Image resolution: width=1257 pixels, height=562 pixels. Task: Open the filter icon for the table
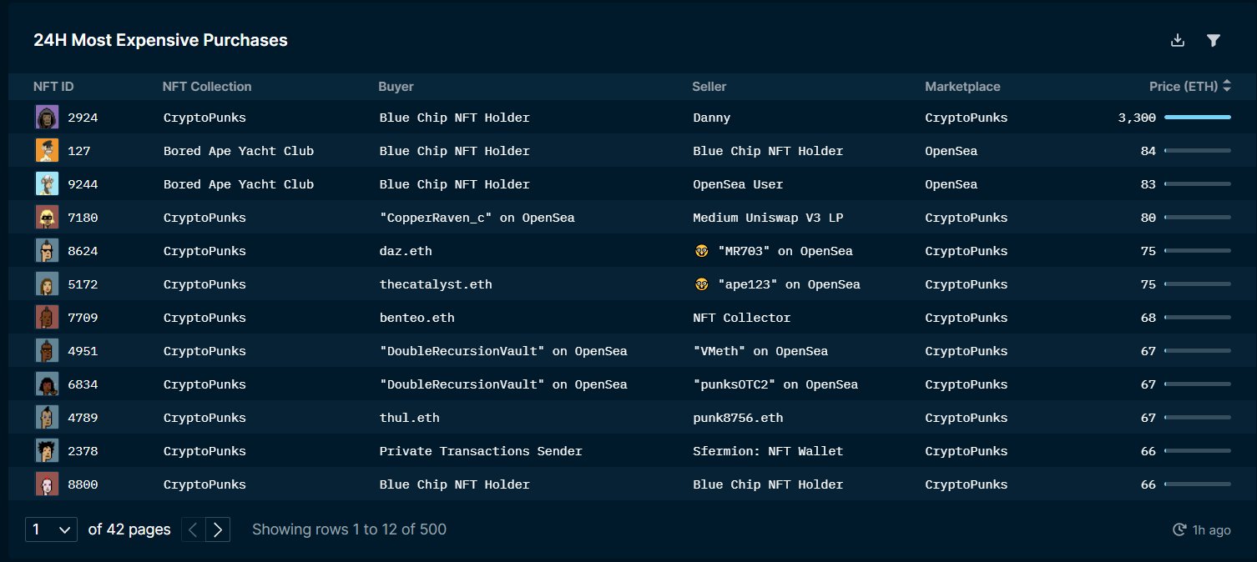coord(1214,40)
